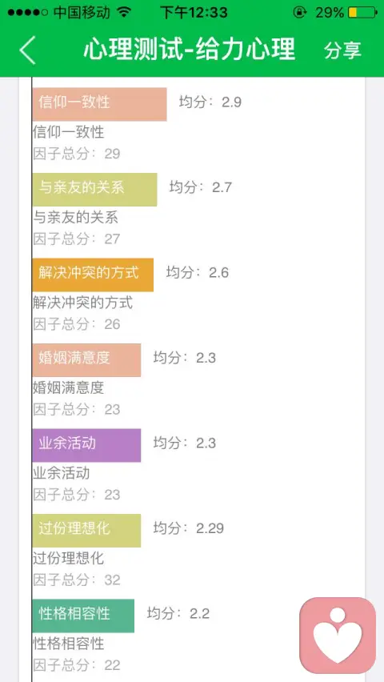Tap 因子总分 32 text
Screen dimensions: 384x682
(x=77, y=580)
